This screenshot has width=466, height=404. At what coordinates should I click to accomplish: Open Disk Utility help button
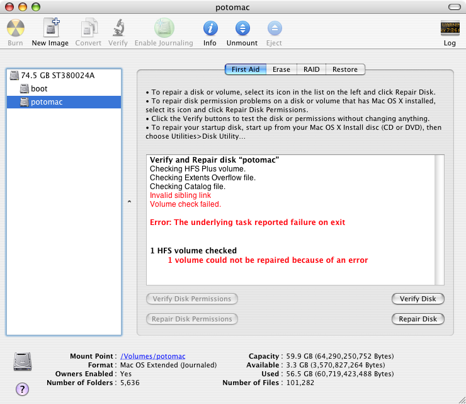(22, 389)
